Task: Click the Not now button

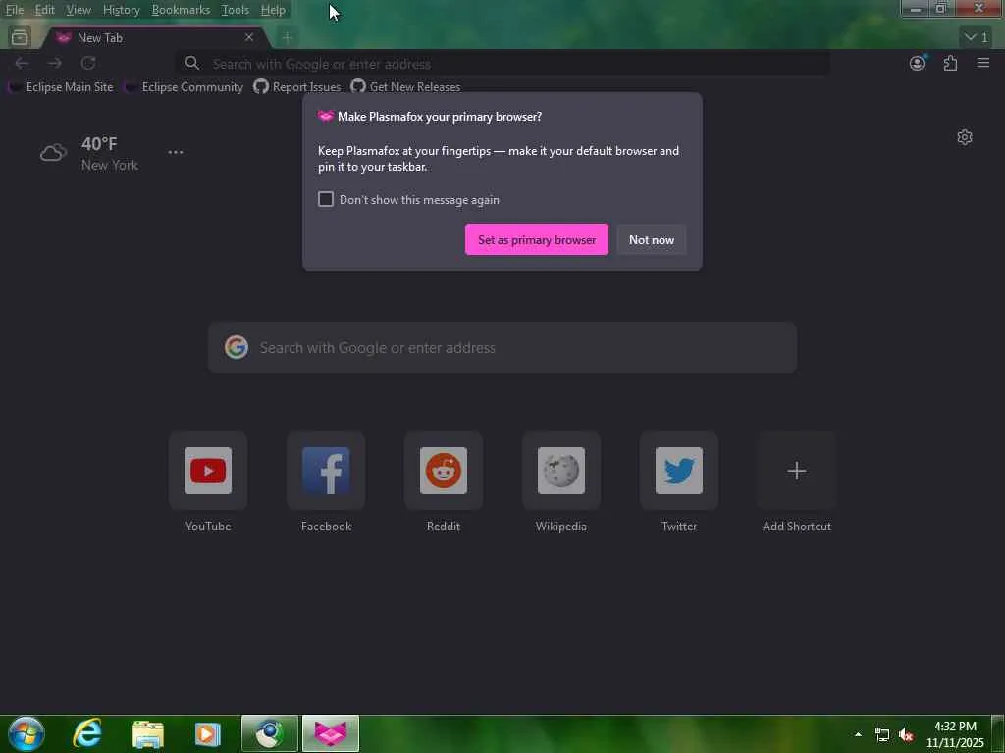Action: point(652,239)
